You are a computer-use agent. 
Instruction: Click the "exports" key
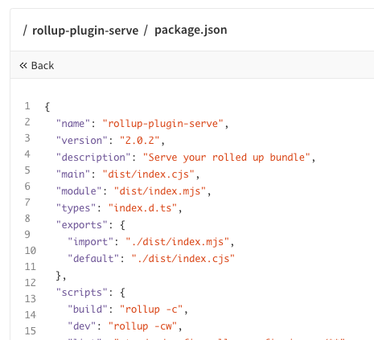(82, 225)
